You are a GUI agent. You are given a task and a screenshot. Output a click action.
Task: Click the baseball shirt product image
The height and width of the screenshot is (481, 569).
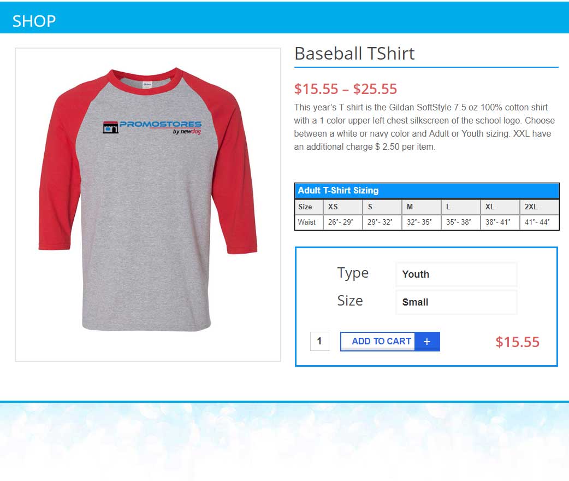147,204
